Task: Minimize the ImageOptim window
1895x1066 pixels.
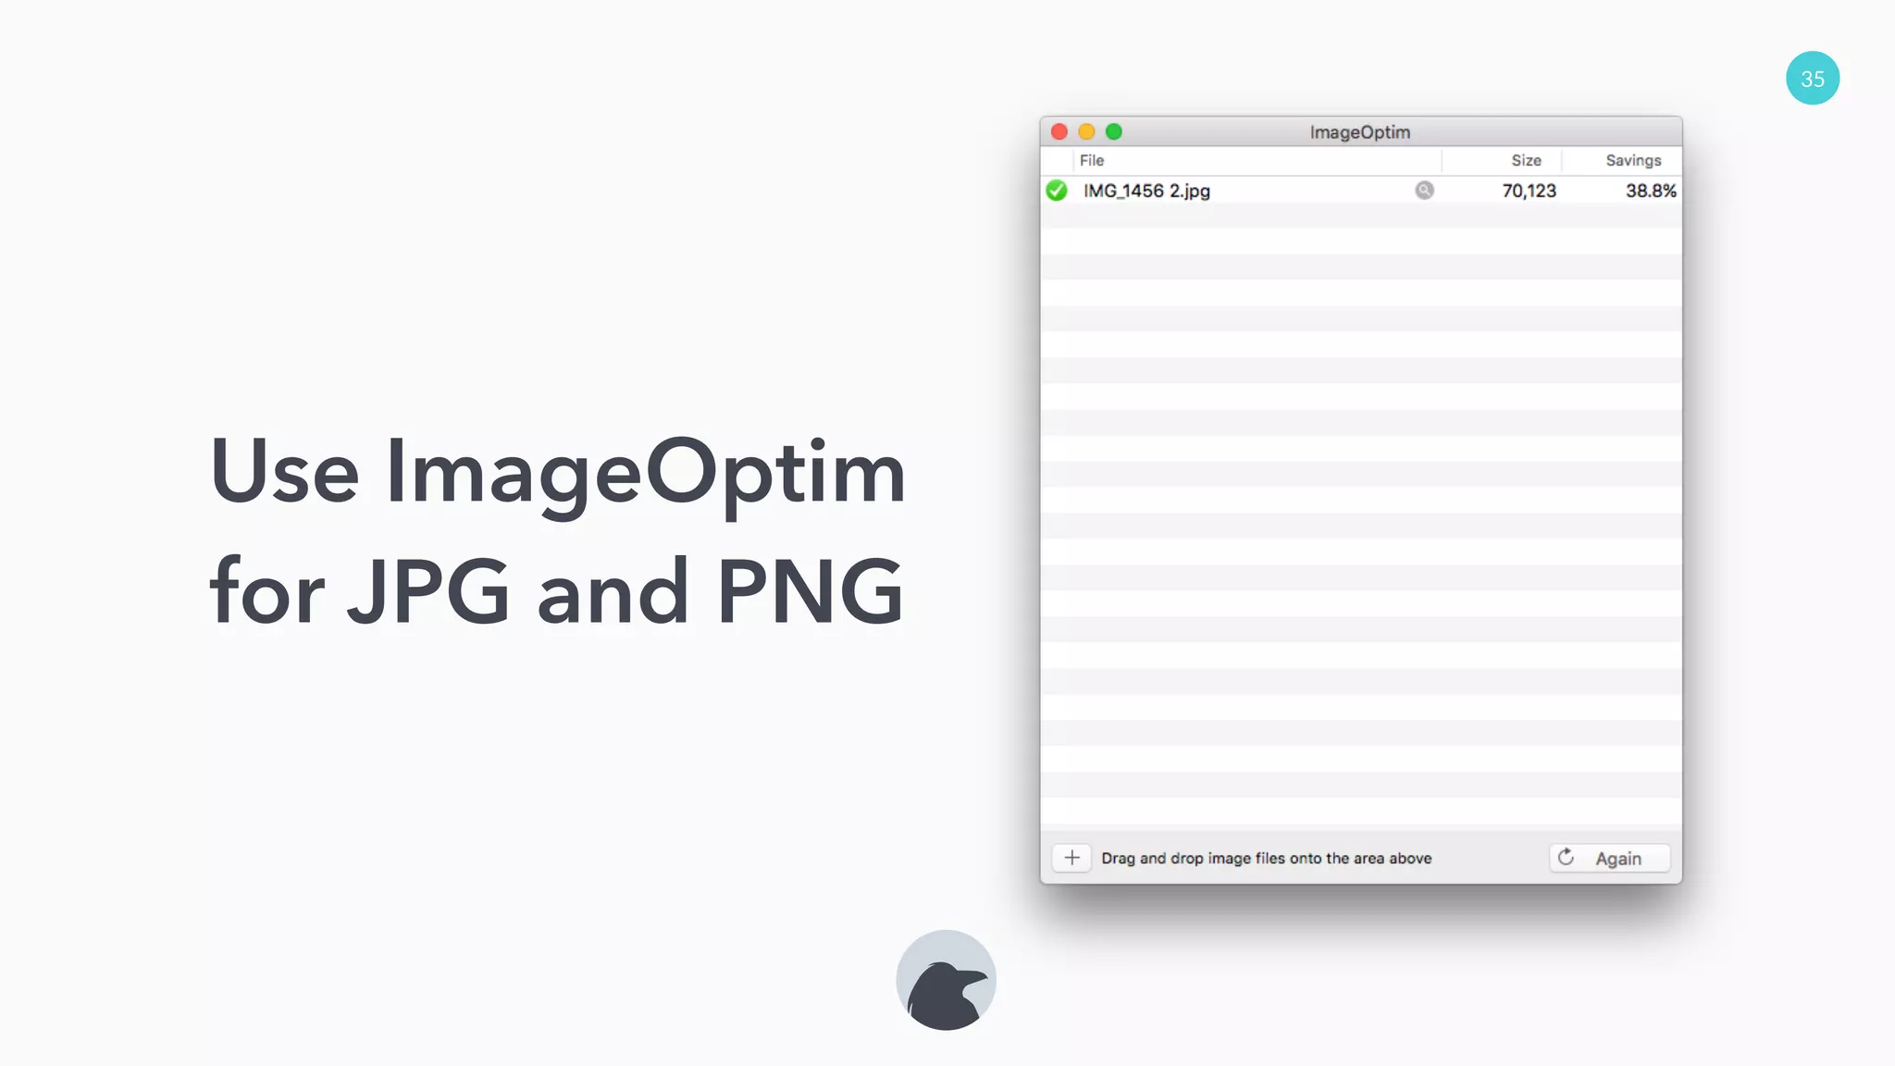Action: click(1086, 131)
